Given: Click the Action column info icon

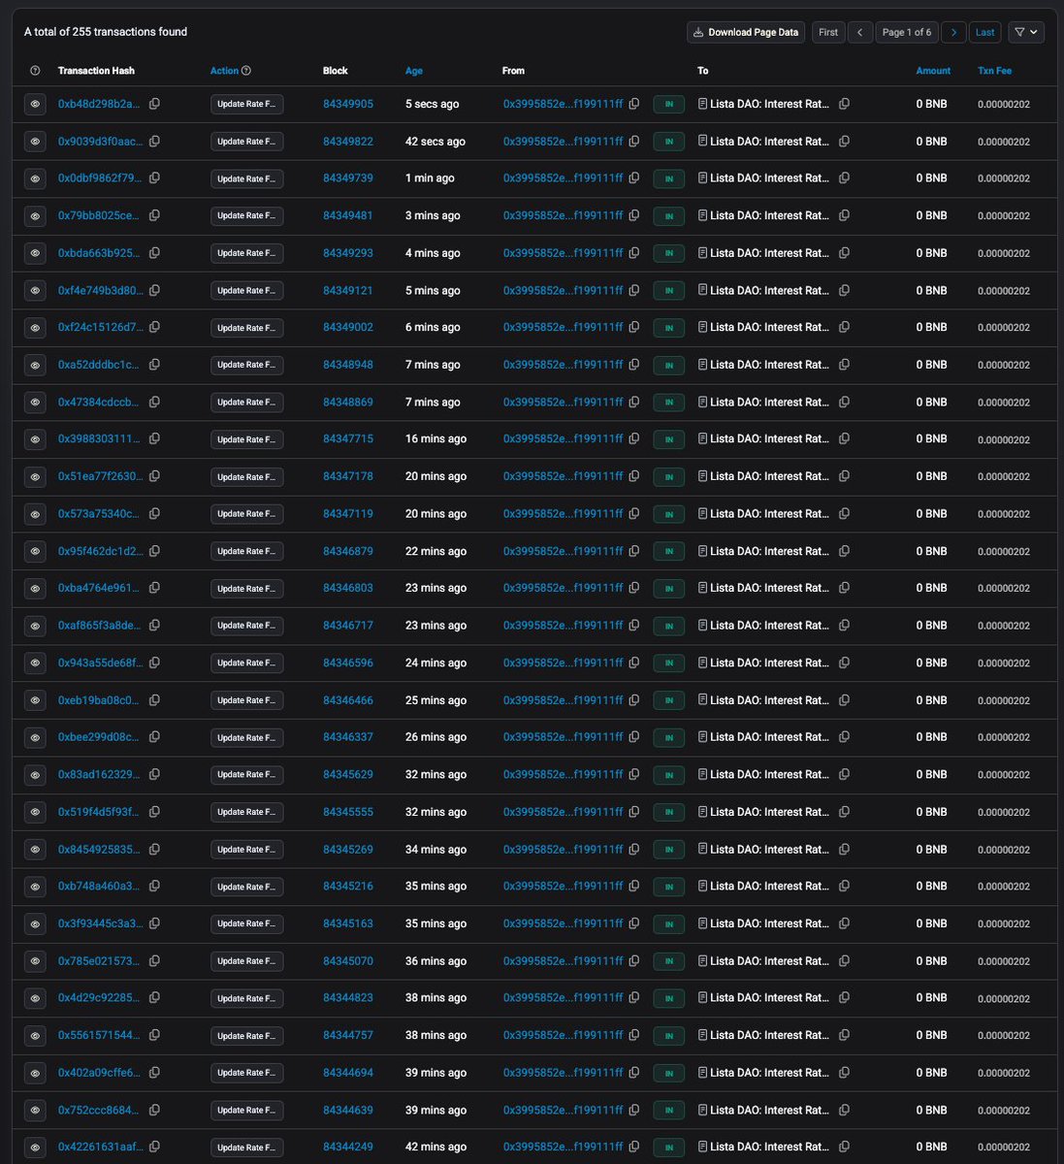Looking at the screenshot, I should pyautogui.click(x=246, y=71).
